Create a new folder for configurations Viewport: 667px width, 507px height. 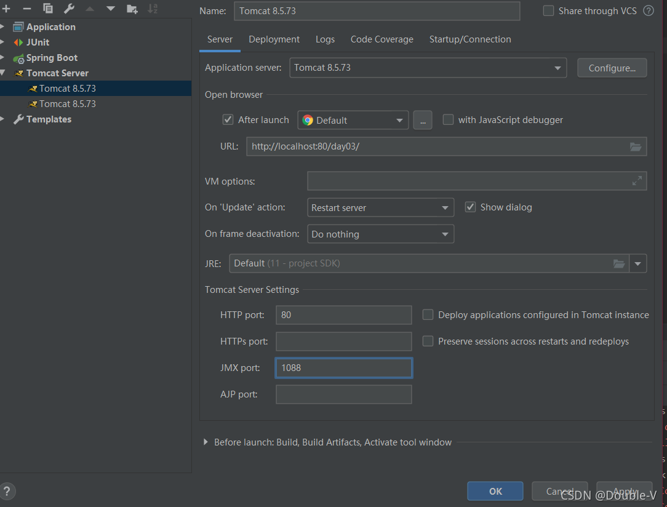pyautogui.click(x=132, y=9)
